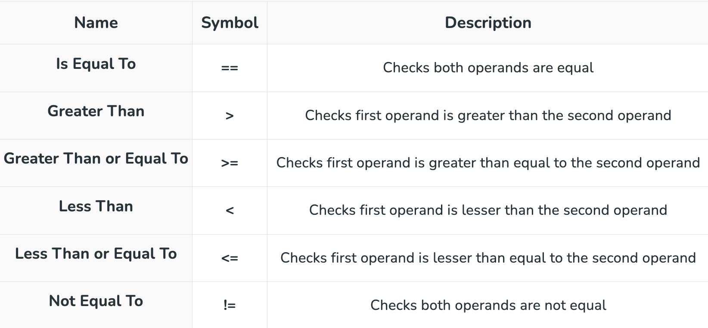Viewport: 708px width, 328px height.
Task: Click the == symbol cell
Action: pos(230,68)
